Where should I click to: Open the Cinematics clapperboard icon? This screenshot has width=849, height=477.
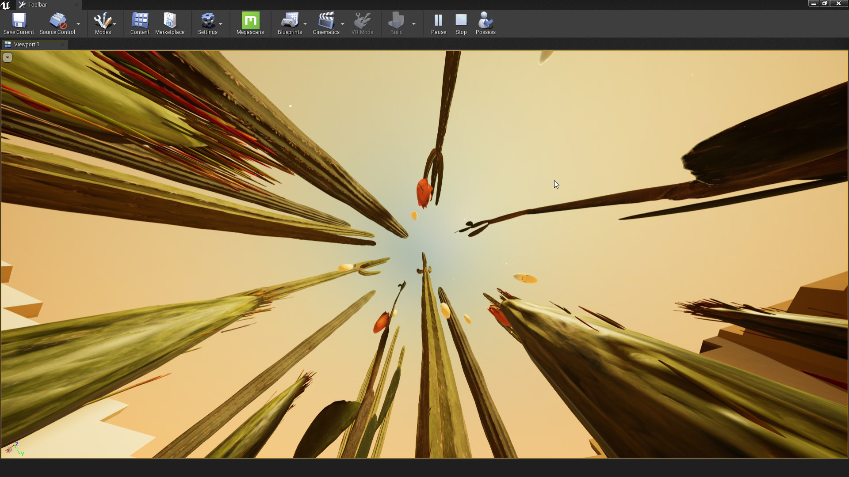326,21
